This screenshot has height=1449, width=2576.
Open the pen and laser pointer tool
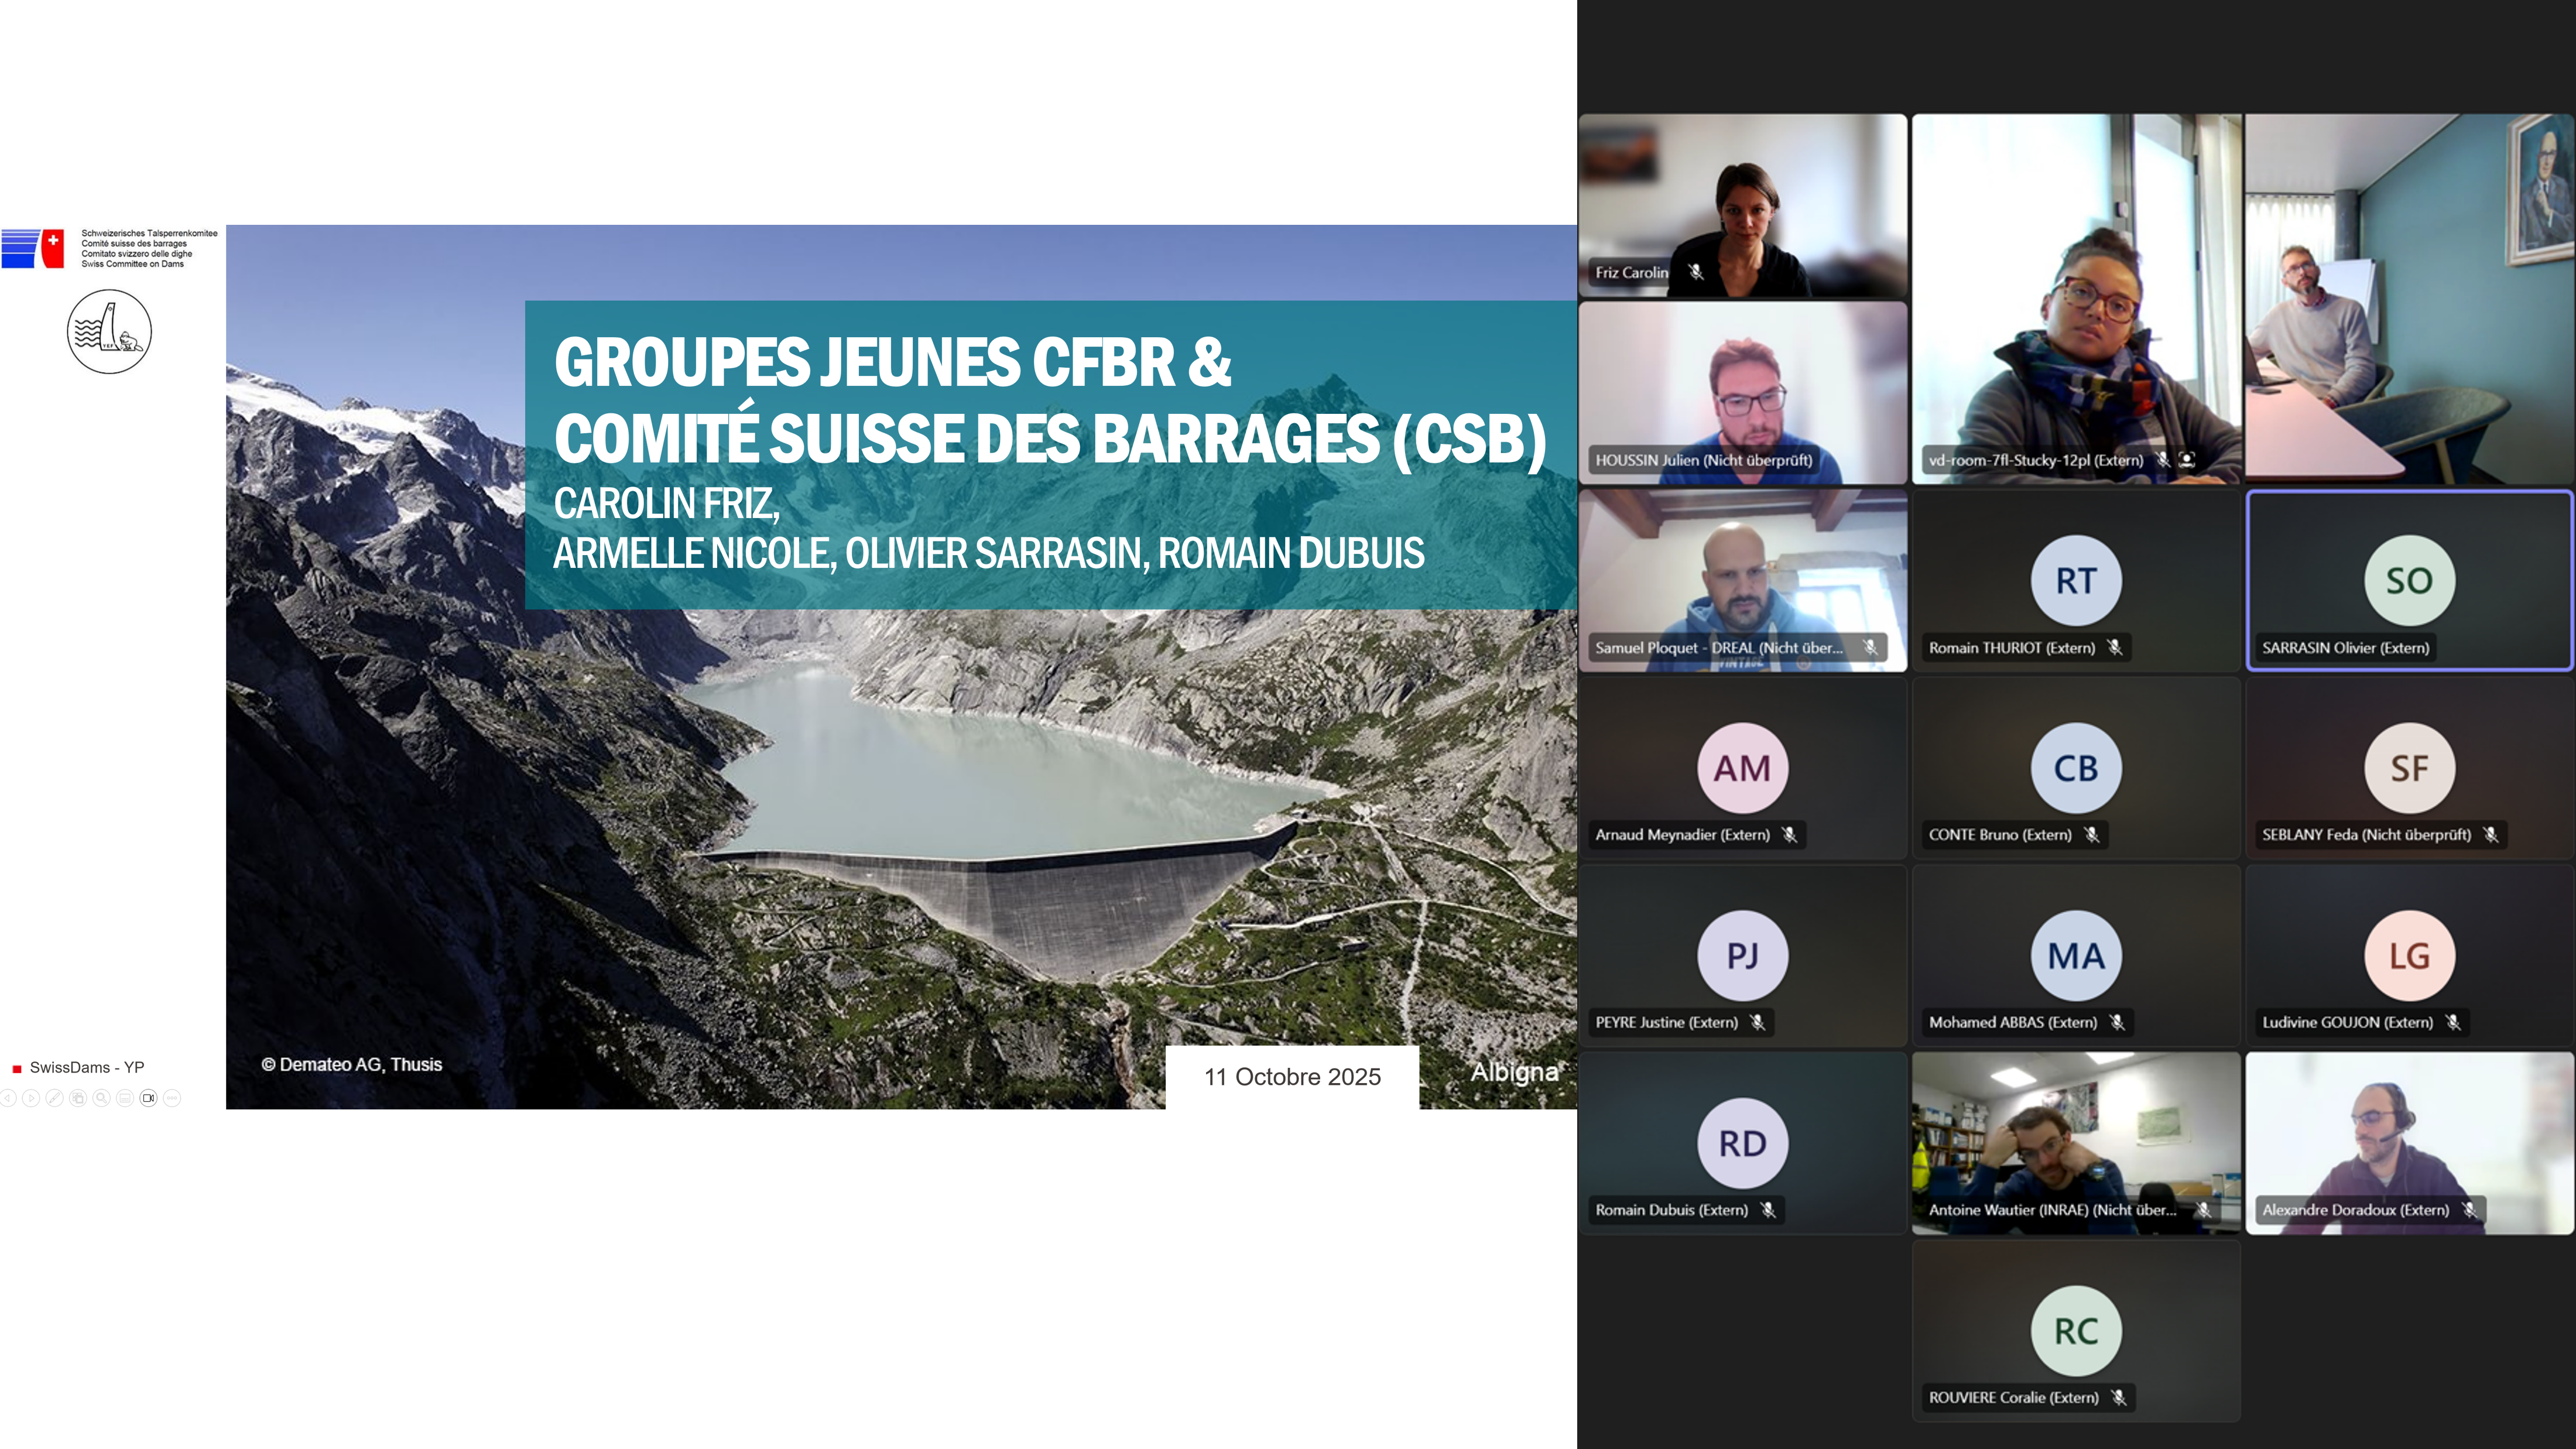click(x=55, y=1098)
